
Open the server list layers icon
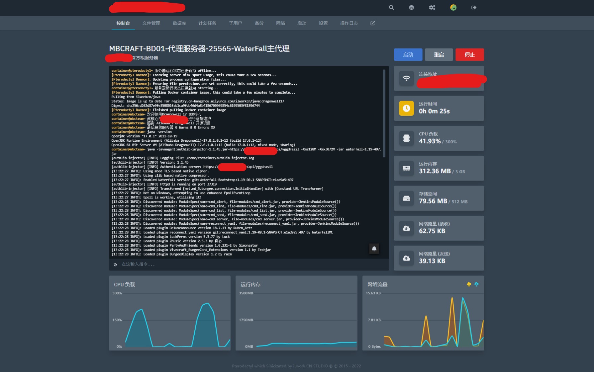(411, 8)
